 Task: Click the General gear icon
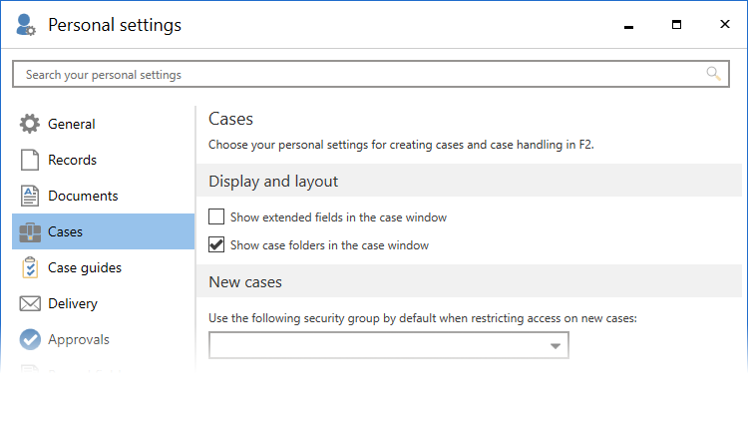tap(30, 125)
